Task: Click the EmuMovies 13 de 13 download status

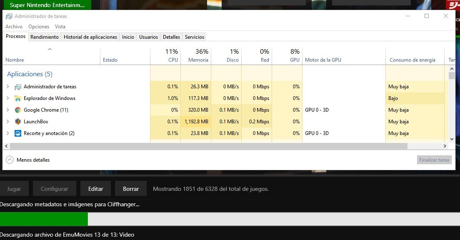Action: click(x=67, y=235)
